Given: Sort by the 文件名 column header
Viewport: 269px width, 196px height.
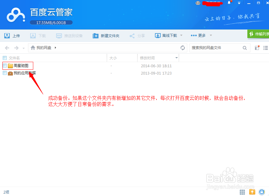Looking at the screenshot, I should point(14,58).
